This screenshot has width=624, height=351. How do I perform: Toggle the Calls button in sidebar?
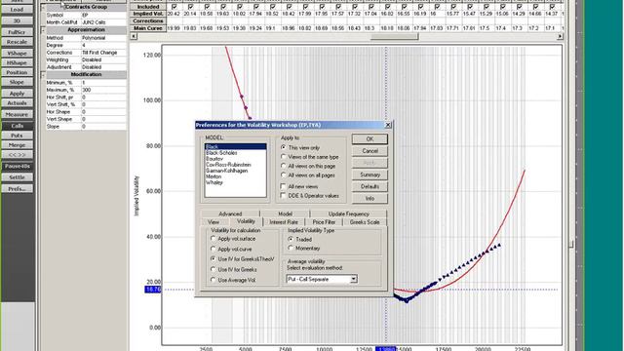(x=17, y=126)
